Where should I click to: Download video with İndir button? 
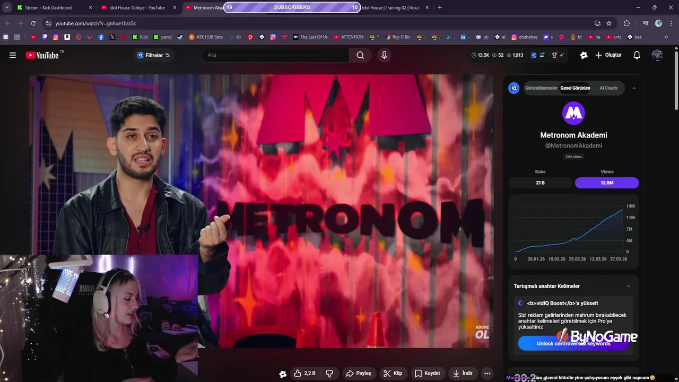(x=463, y=374)
